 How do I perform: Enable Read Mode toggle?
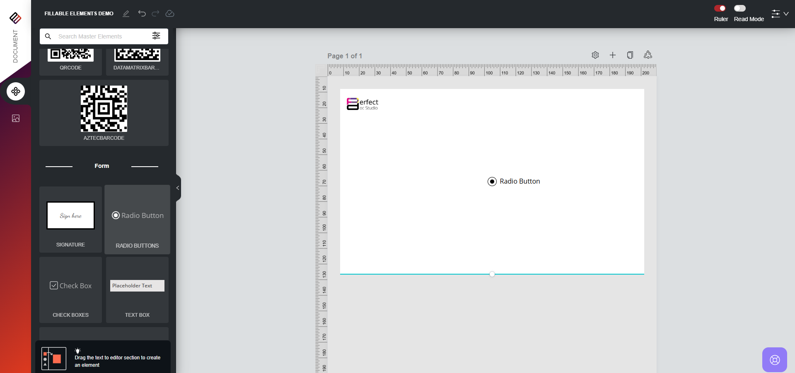point(740,8)
